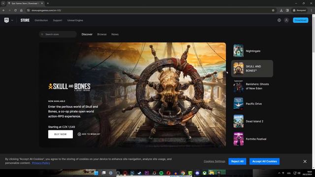The width and height of the screenshot is (315, 177).
Task: Click the search magnifier icon
Action: tap(42, 34)
